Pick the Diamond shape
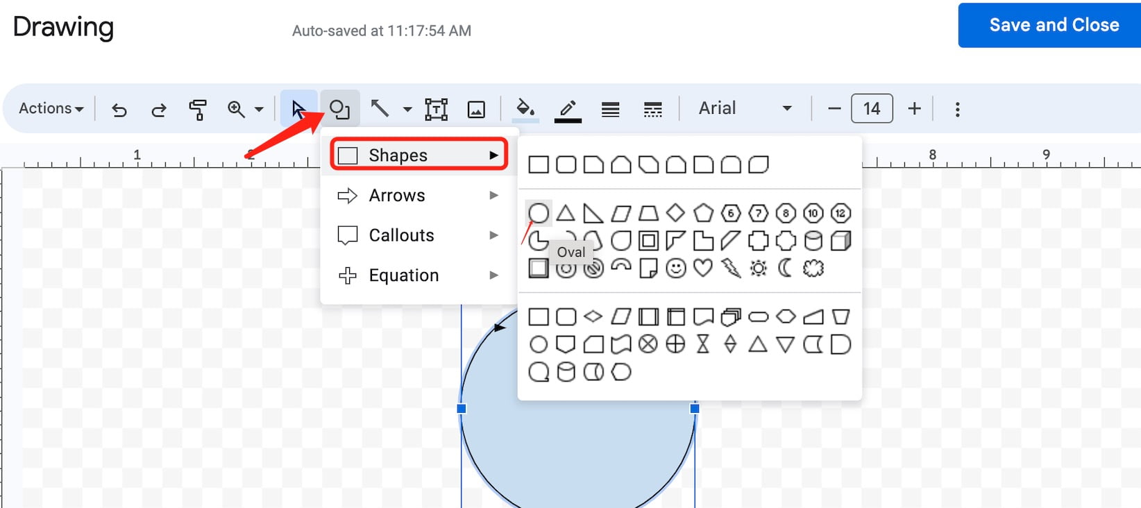1141x508 pixels. [675, 212]
